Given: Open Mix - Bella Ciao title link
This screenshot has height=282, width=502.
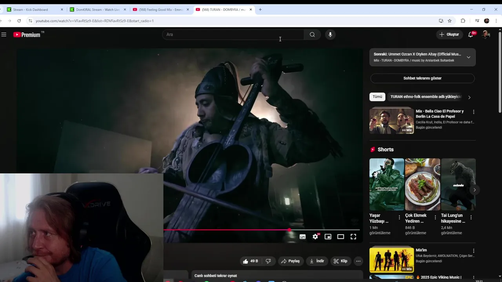Looking at the screenshot, I should (440, 114).
